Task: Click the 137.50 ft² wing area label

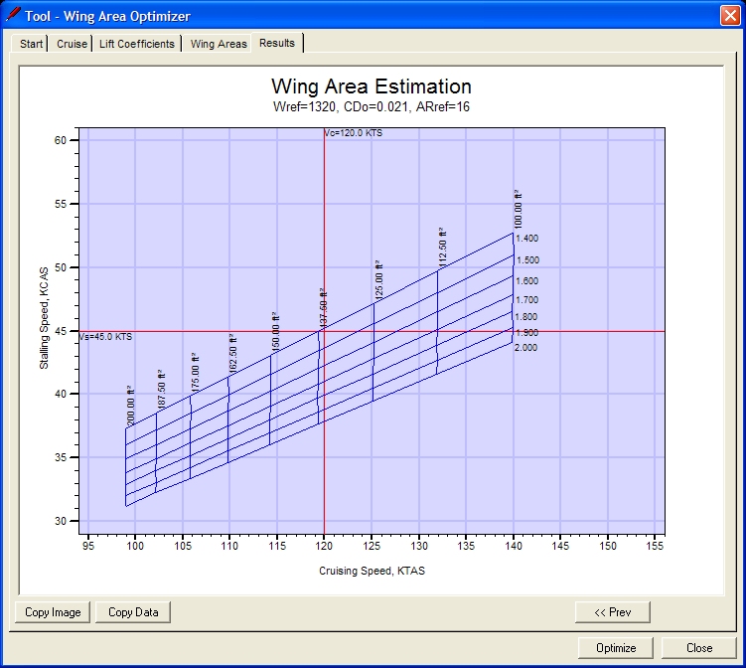Action: click(323, 308)
